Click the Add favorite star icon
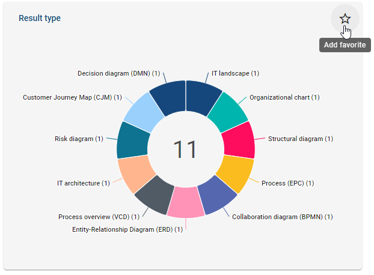Image resolution: width=374 pixels, height=275 pixels. click(345, 19)
